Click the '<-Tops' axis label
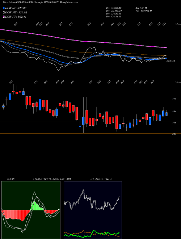 pyautogui.click(x=178, y=24)
